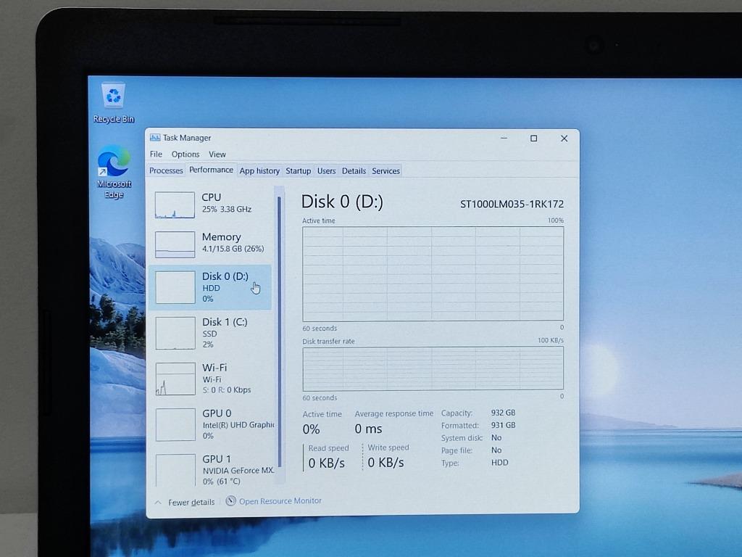Click the Disk 0 (D:) heading
The width and height of the screenshot is (742, 557).
[x=342, y=202]
